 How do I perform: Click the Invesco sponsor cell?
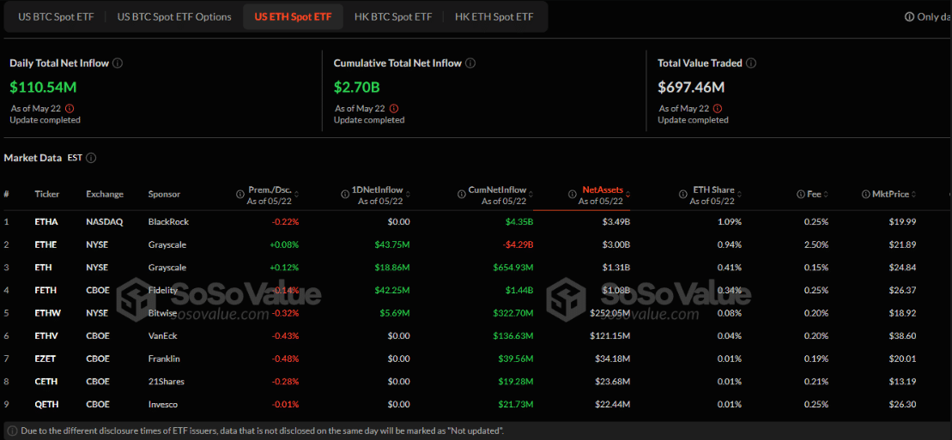[163, 404]
